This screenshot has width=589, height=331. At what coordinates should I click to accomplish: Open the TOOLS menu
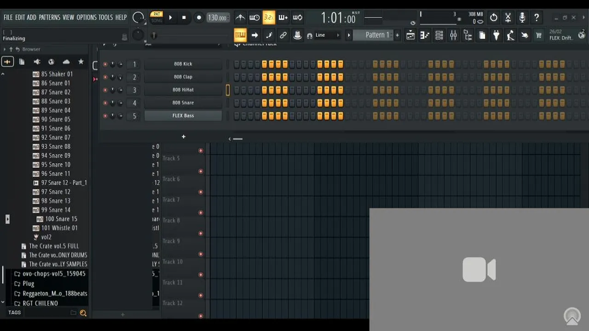coord(105,17)
